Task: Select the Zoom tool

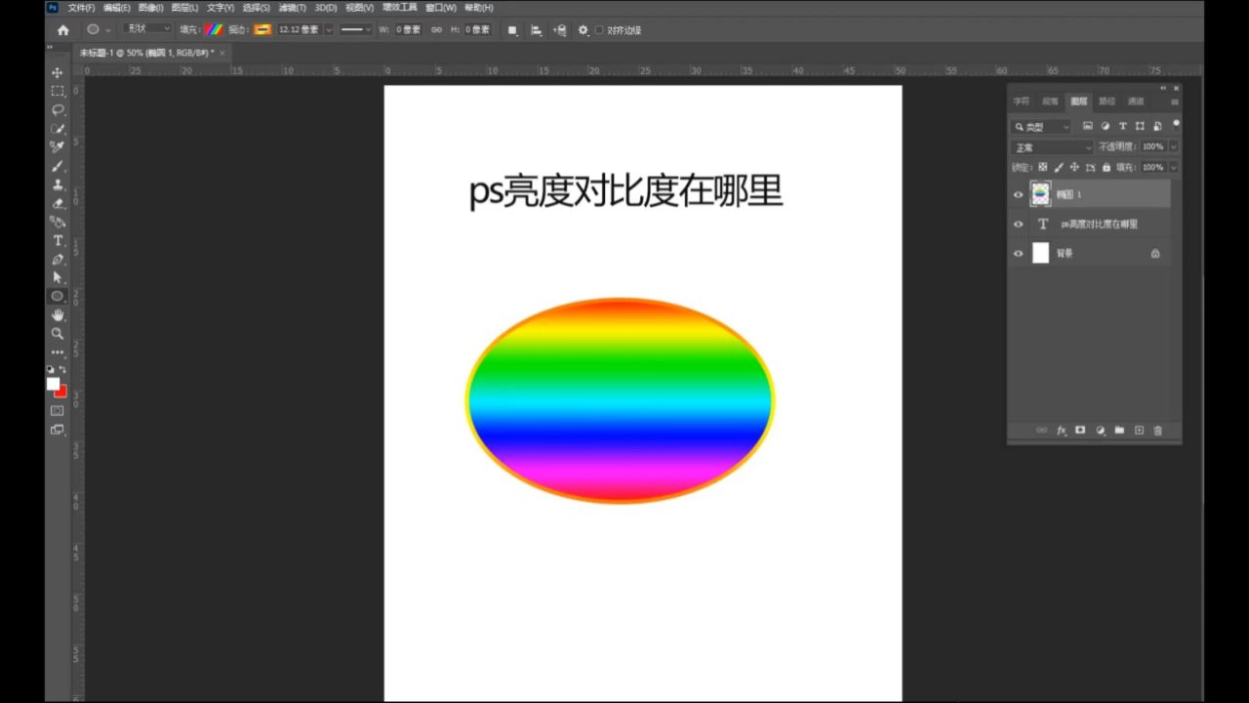Action: click(57, 333)
